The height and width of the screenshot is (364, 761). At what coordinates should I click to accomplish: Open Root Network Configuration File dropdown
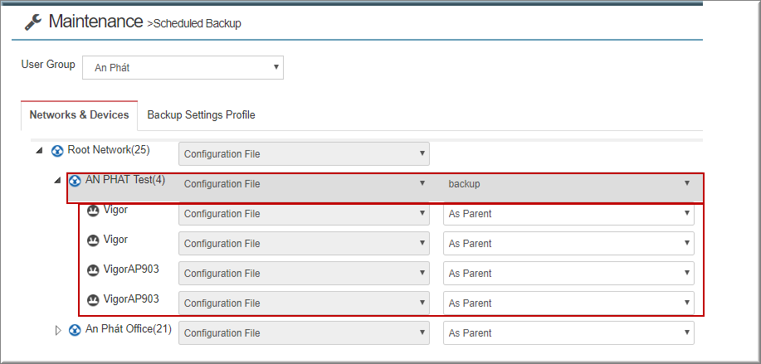point(304,153)
